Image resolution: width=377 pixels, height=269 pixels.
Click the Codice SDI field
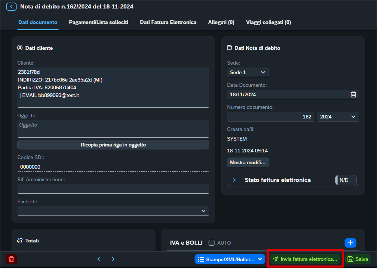pyautogui.click(x=113, y=167)
